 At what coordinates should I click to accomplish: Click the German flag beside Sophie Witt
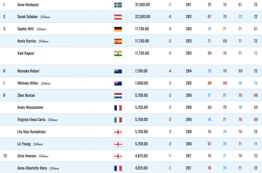pyautogui.click(x=118, y=29)
